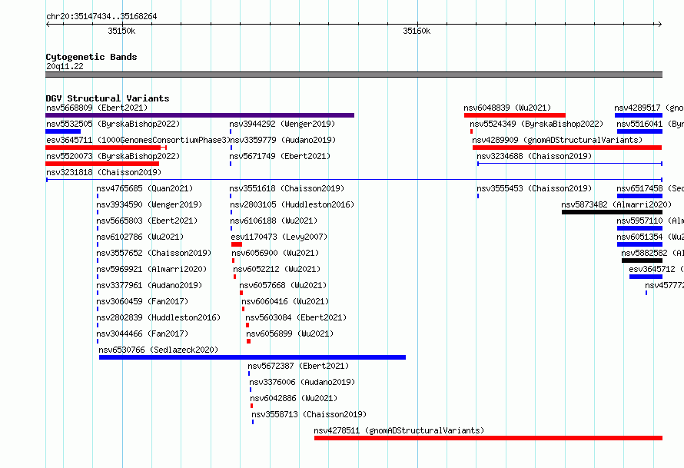
Task: Click nsv6048839 (Wu2021) variant label
Action: pyautogui.click(x=507, y=108)
